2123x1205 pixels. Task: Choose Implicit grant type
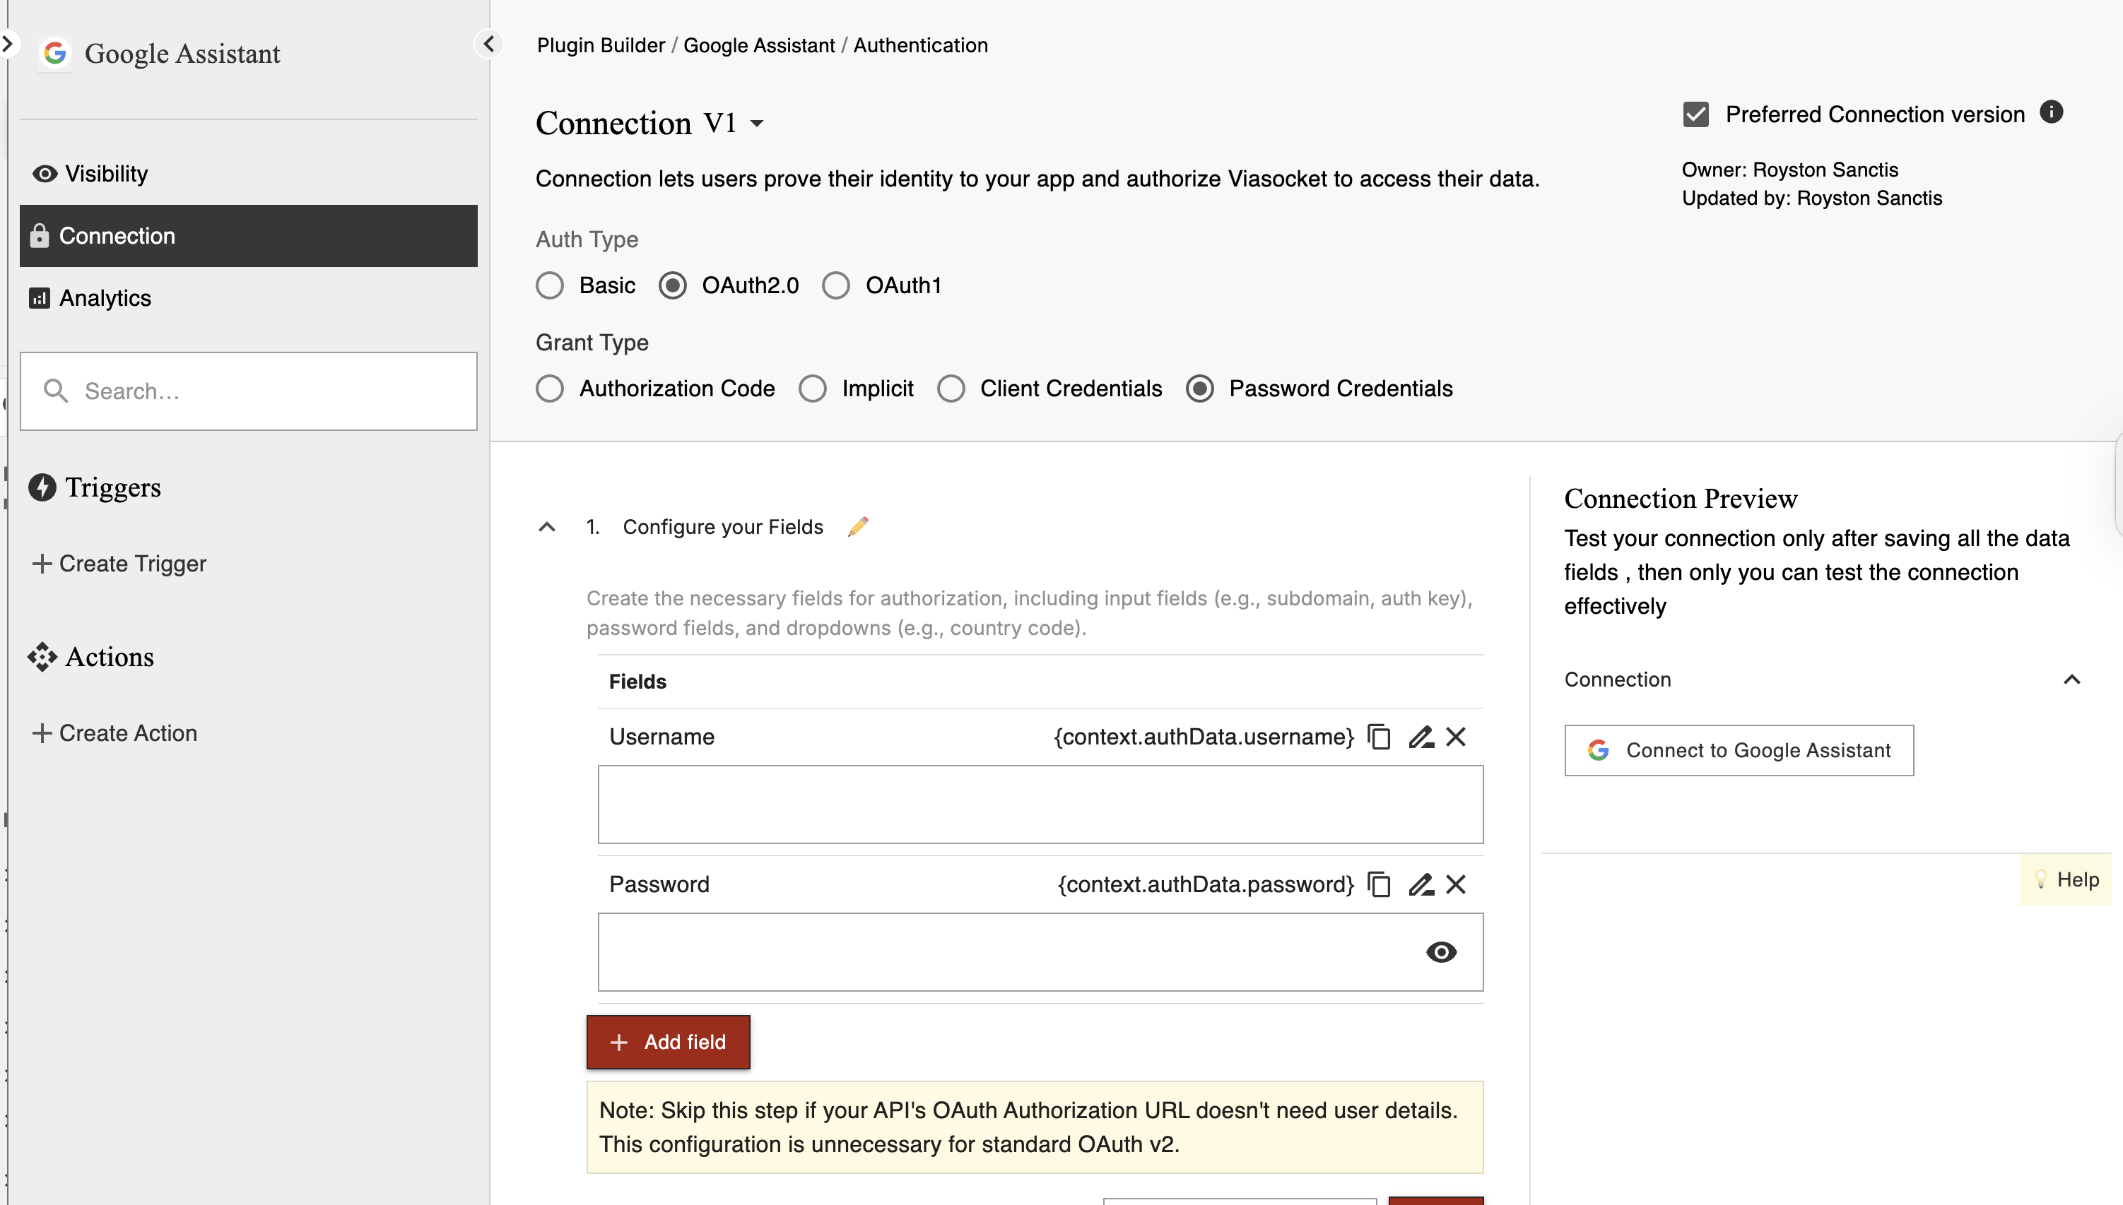click(x=812, y=389)
